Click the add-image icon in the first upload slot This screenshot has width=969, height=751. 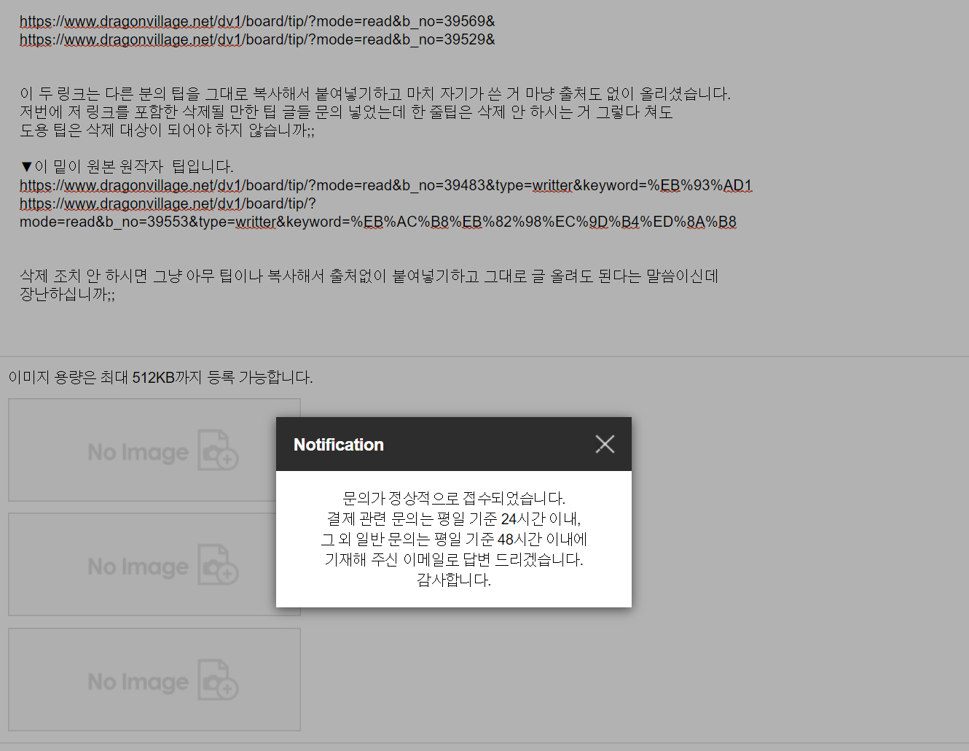[x=218, y=451]
